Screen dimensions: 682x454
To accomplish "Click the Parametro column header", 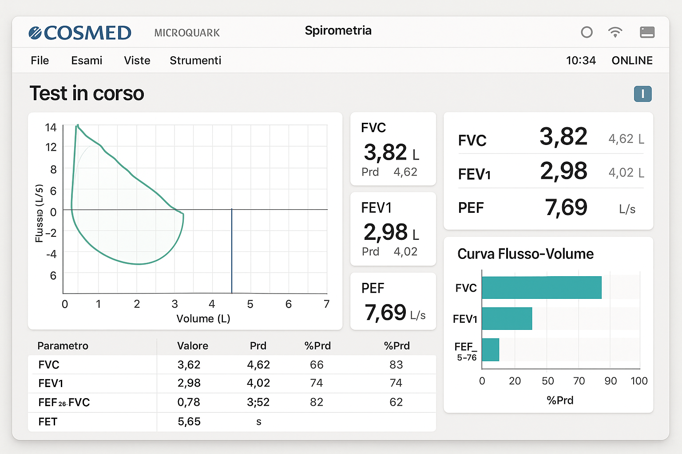I will 63,346.
